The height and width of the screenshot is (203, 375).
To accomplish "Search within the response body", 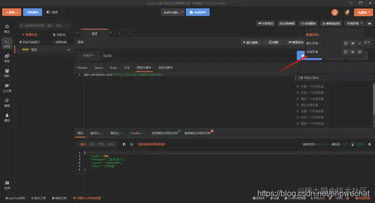I will (x=132, y=144).
